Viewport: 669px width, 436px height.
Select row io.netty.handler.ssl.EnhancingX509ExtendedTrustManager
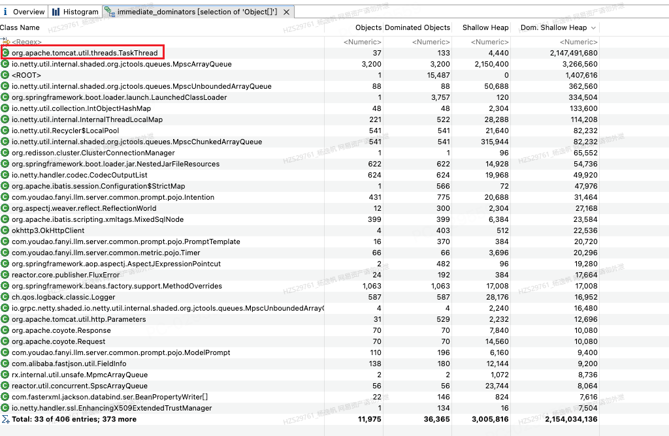pyautogui.click(x=299, y=408)
